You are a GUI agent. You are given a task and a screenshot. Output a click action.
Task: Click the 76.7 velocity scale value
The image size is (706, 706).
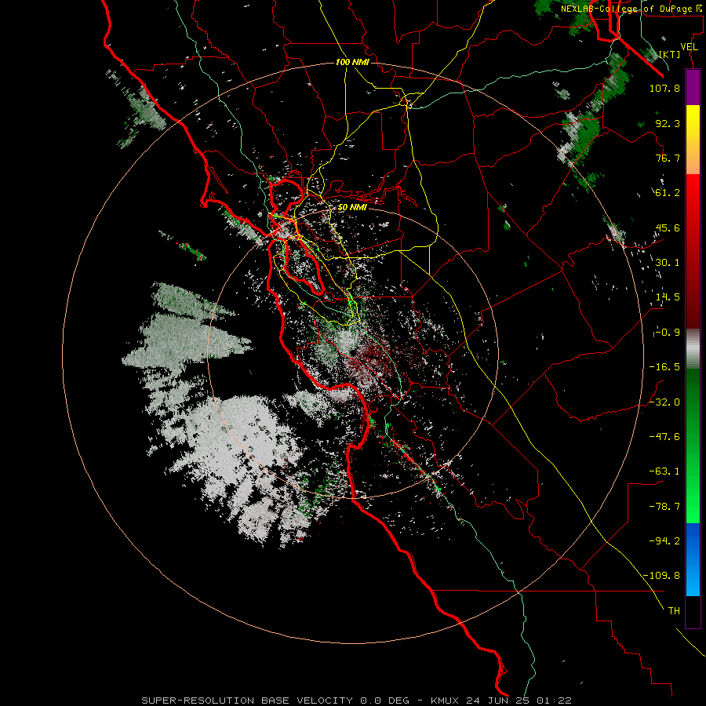[x=668, y=158]
